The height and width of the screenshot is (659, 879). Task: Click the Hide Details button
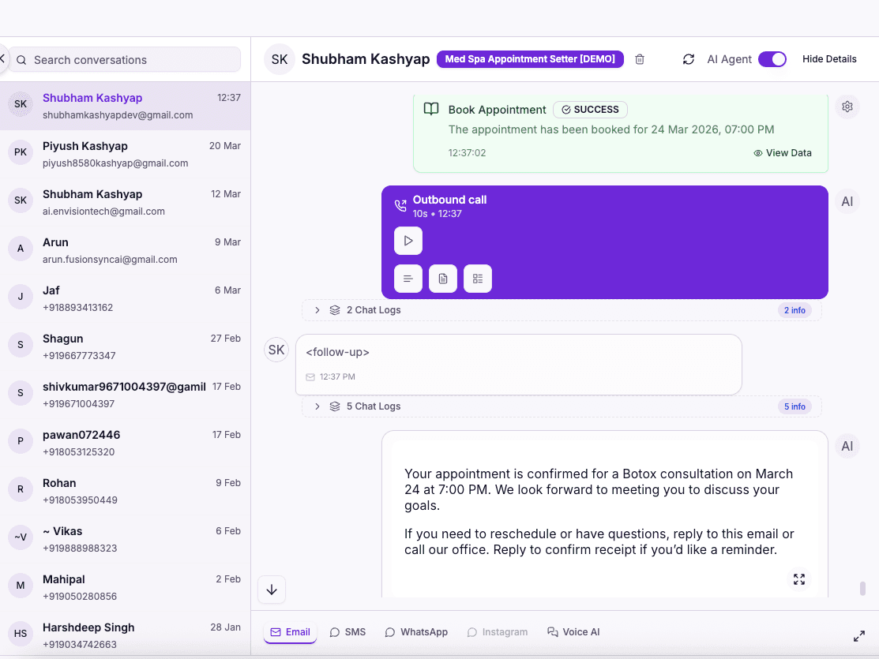(x=829, y=58)
